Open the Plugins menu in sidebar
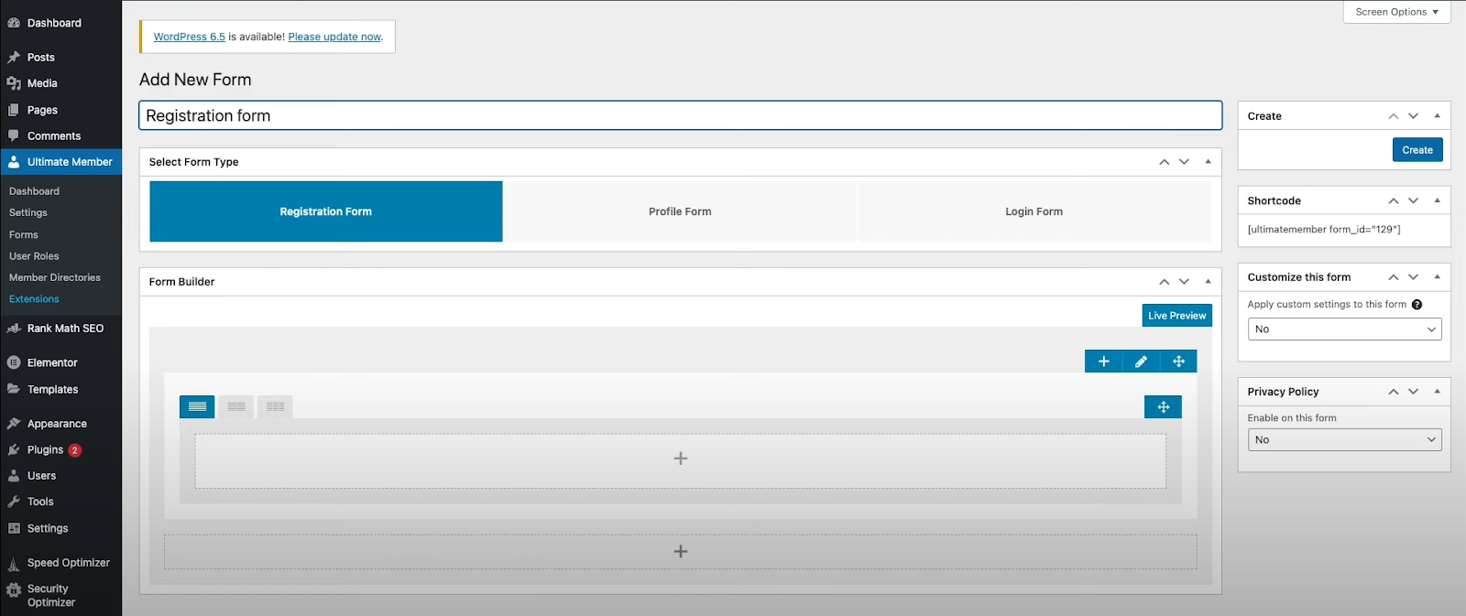The width and height of the screenshot is (1466, 616). coord(45,450)
